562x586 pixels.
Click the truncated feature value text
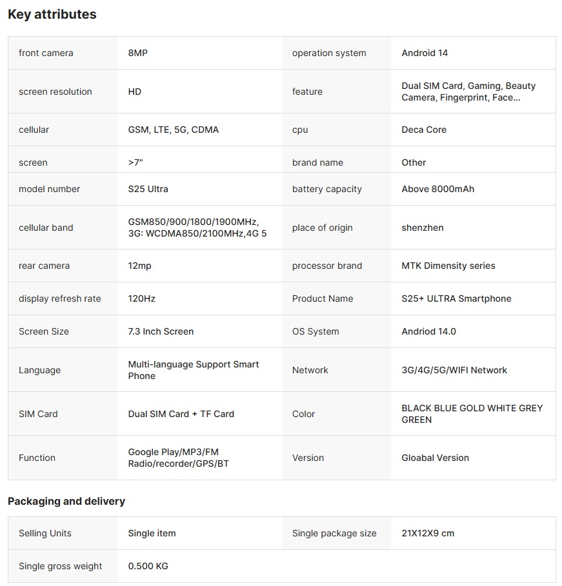(x=468, y=92)
